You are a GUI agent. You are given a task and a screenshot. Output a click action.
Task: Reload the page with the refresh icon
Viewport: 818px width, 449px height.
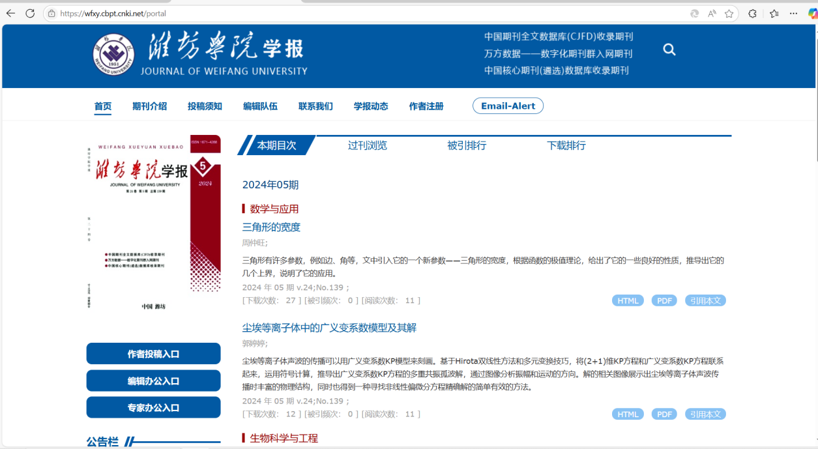pos(30,13)
